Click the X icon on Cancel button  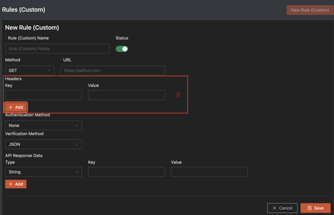[x=274, y=208]
